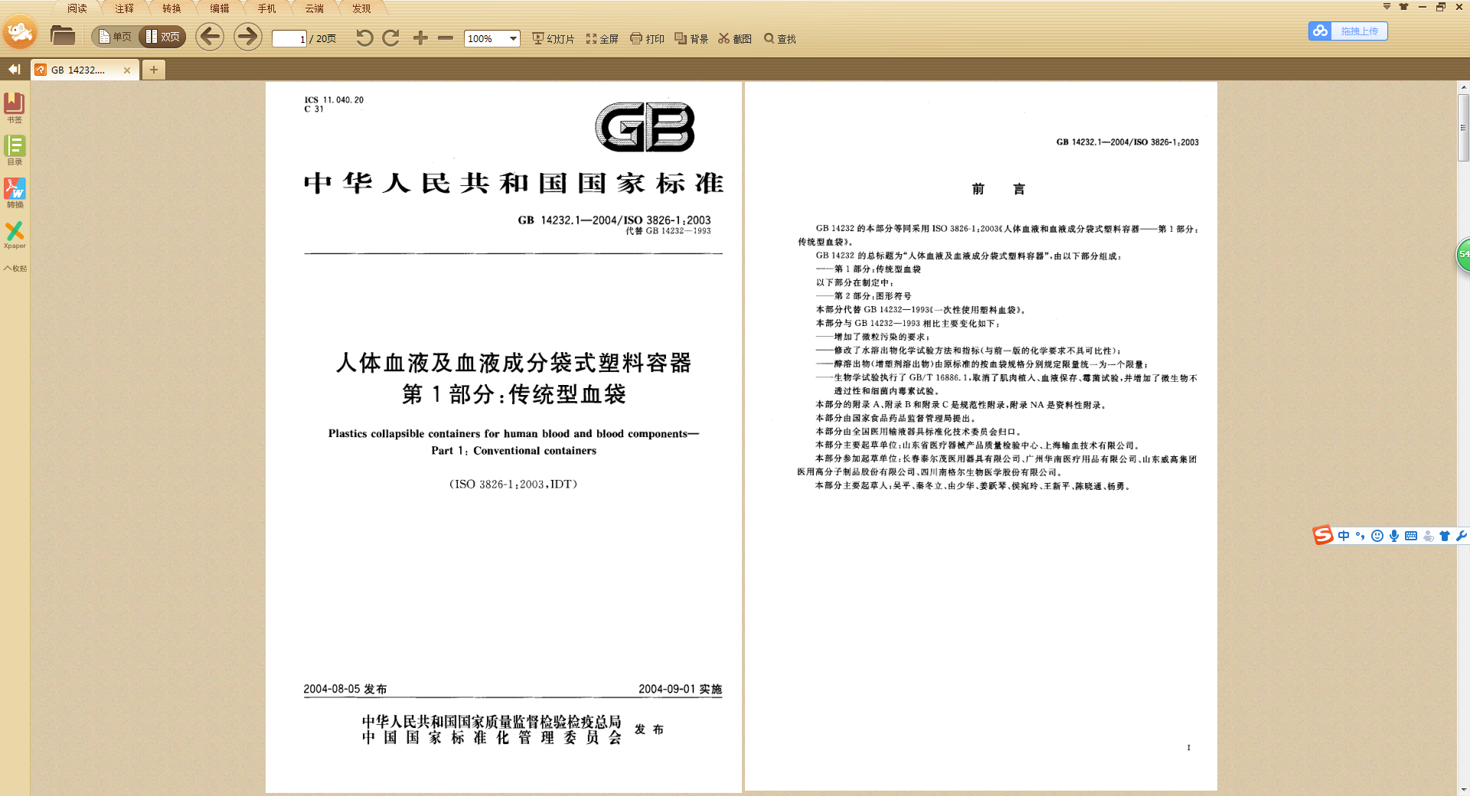
Task: Go back to the previous page arrow
Action: tap(209, 37)
